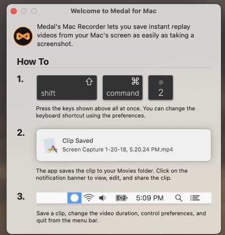The width and height of the screenshot is (225, 235).
Task: Click the battery charging icon
Action: coord(122,198)
